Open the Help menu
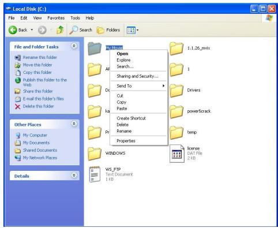 pos(90,18)
